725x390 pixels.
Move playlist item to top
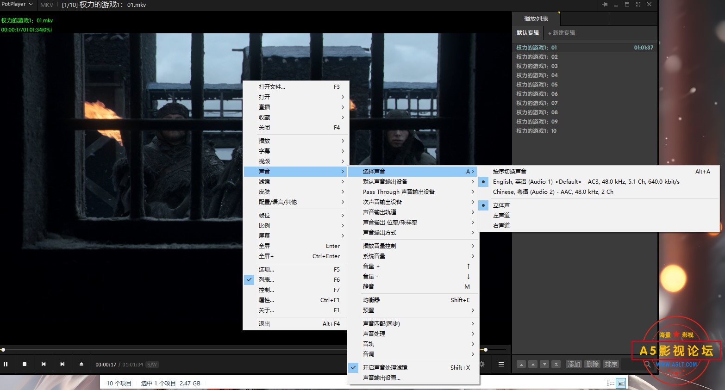click(x=521, y=364)
